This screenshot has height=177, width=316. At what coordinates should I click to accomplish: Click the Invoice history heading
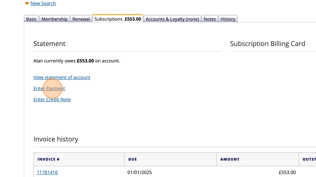56,139
